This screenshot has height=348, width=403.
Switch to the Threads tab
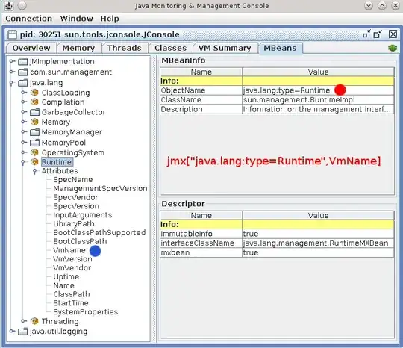coord(125,48)
